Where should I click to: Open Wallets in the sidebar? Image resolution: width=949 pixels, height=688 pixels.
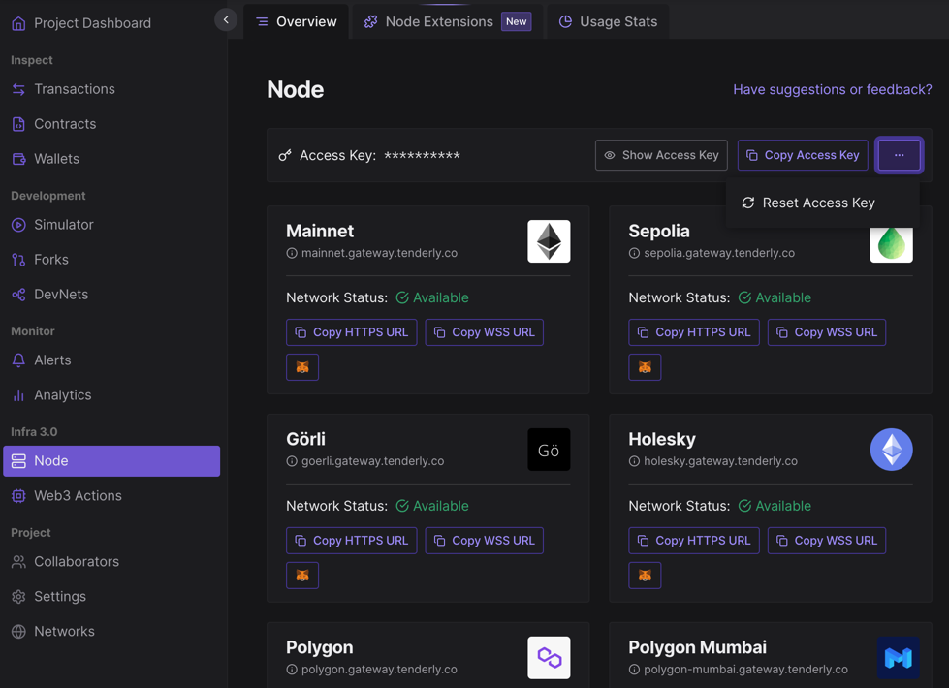click(x=46, y=159)
